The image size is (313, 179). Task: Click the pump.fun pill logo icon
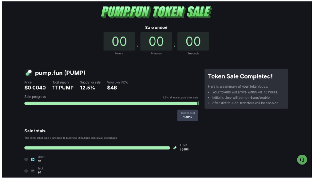point(28,73)
